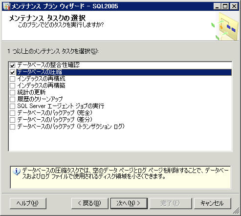Check バックアップ (トランザクション ログ) checkbox
The height and width of the screenshot is (216, 241).
[13, 127]
